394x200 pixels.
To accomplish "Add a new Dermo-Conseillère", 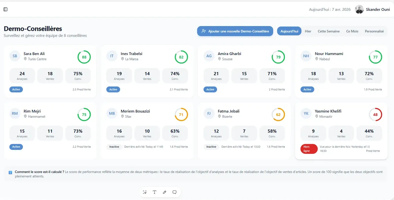I will tap(235, 31).
